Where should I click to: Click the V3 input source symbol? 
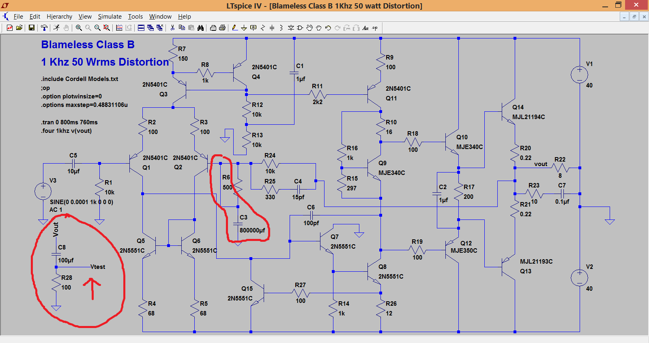click(x=43, y=192)
